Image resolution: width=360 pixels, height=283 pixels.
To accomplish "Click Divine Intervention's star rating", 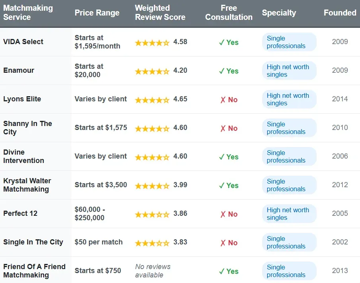I will [152, 157].
